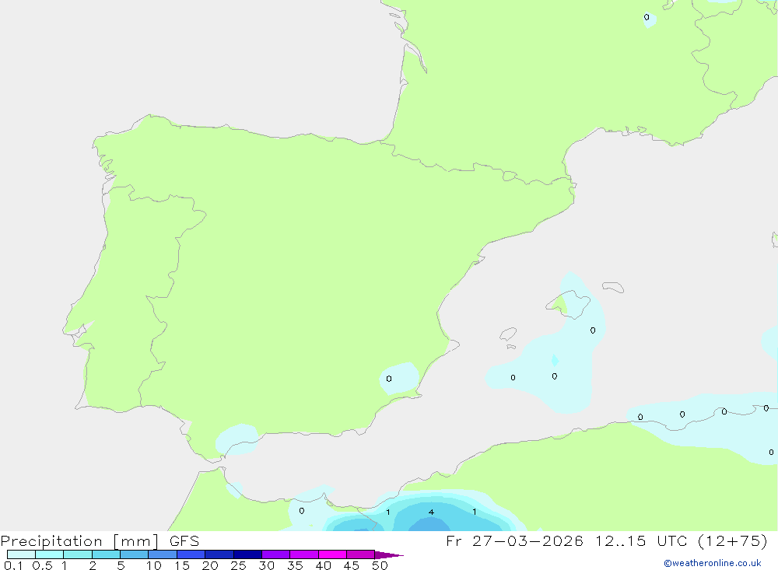Click the 45–50 mm legend color swatch
Image resolution: width=778 pixels, height=570 pixels.
361,554
